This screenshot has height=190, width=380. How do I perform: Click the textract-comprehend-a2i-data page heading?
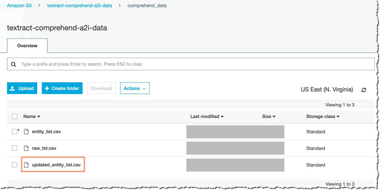(57, 28)
